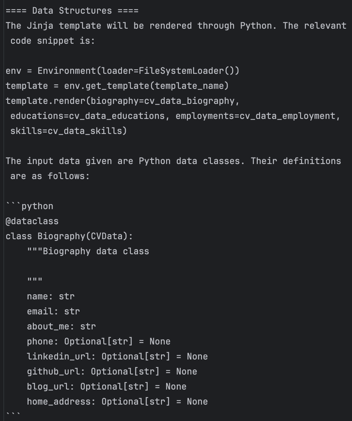Click the 'home_address' field line

[117, 402]
